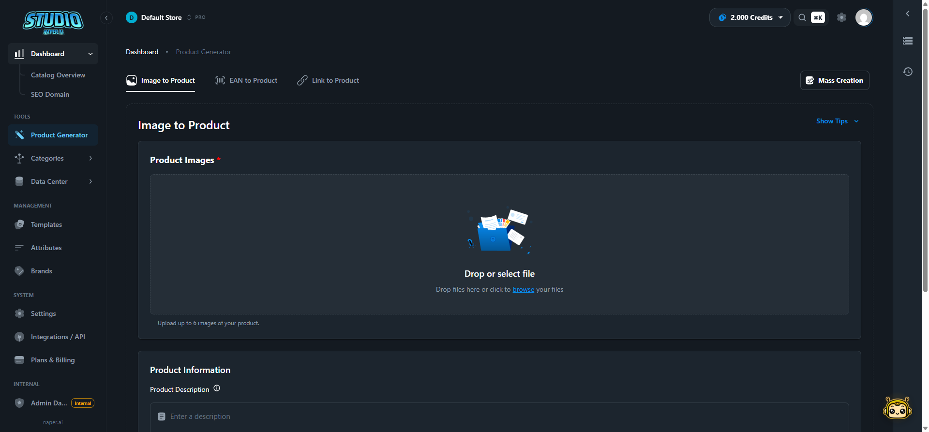Click the Categories tree icon
This screenshot has height=432, width=929.
(x=19, y=158)
